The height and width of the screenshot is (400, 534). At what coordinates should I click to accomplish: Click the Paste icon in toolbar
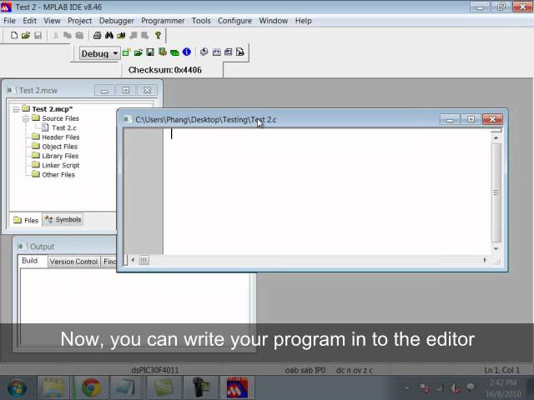pyautogui.click(x=79, y=35)
